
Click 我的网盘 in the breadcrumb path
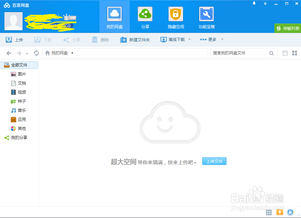point(60,53)
